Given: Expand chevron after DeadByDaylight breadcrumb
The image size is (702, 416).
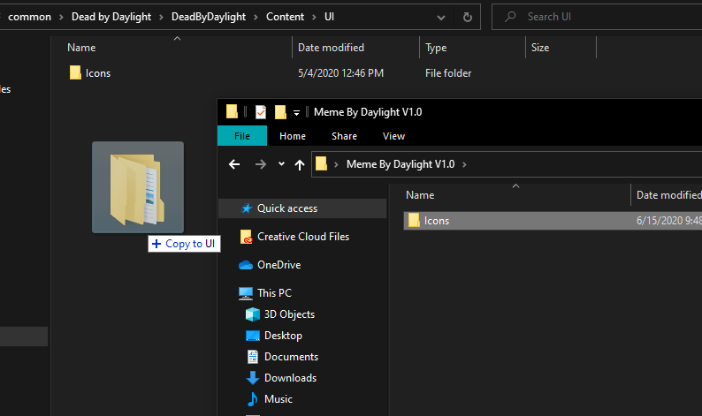Looking at the screenshot, I should [256, 18].
